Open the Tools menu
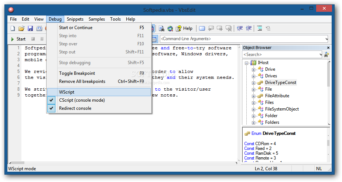The image size is (342, 182). 115,19
